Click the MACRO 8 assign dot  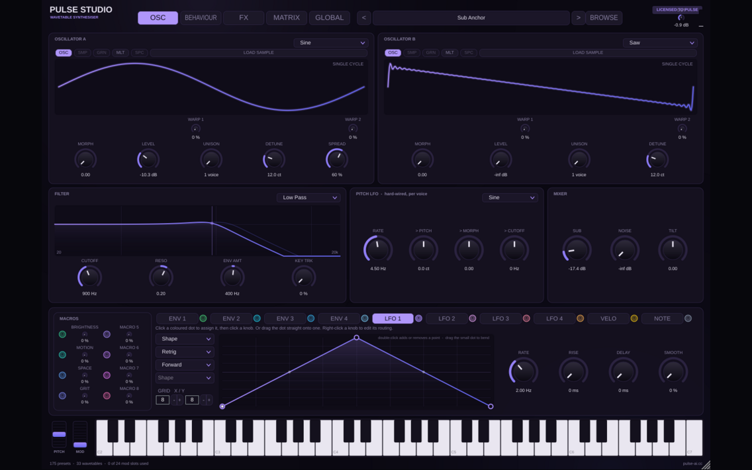tap(107, 396)
